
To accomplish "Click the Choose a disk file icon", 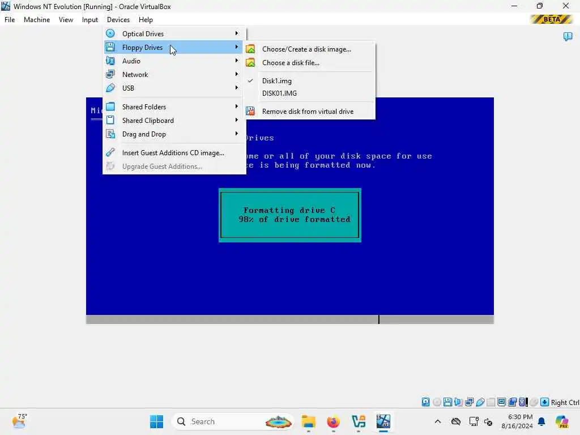I will click(250, 62).
